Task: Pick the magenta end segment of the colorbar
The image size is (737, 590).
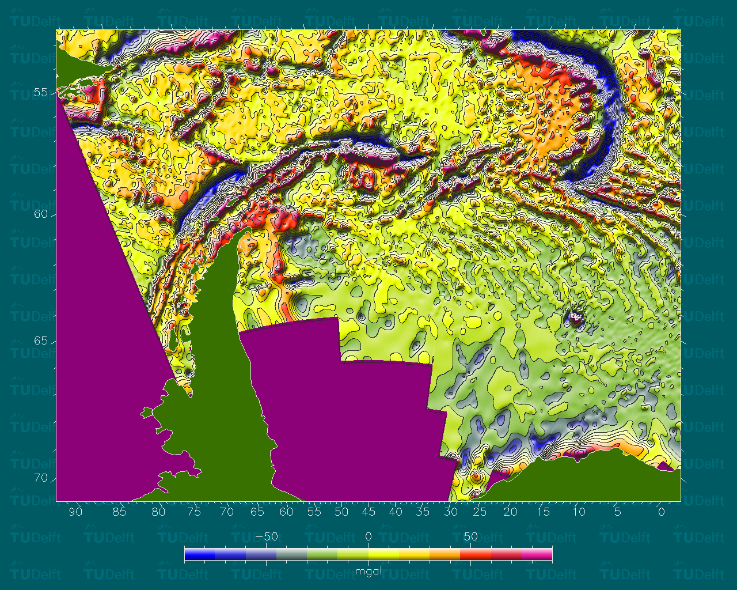Action: pos(537,554)
